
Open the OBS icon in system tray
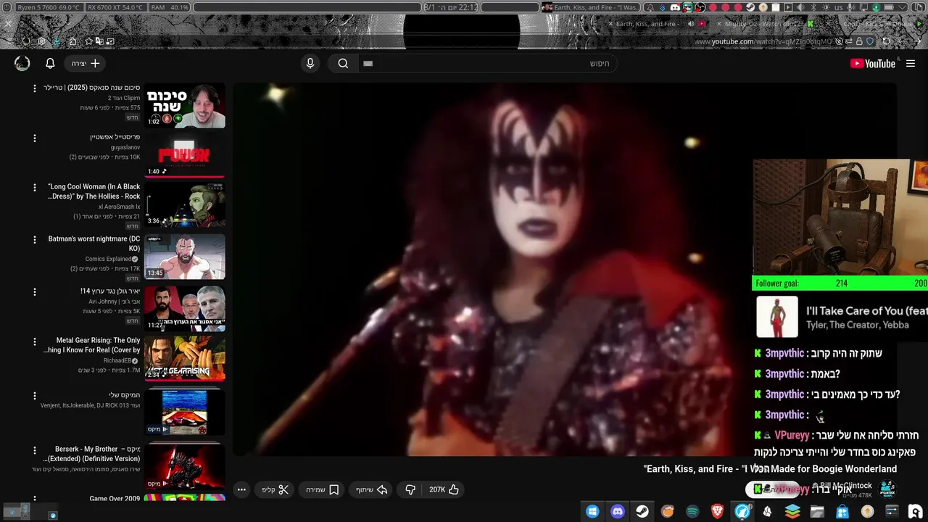(700, 7)
